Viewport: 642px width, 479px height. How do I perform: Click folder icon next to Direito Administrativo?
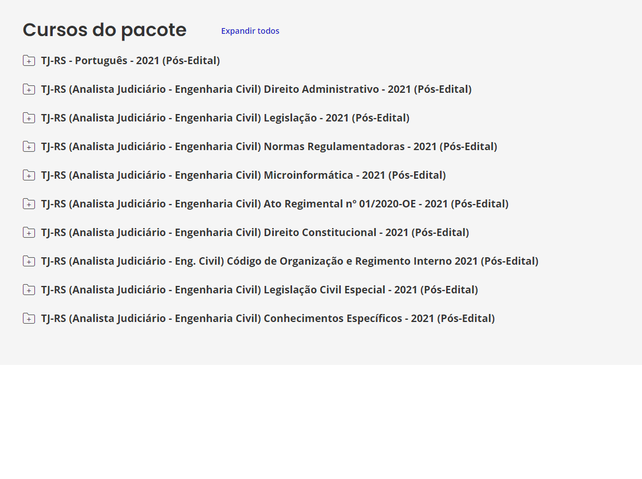pos(29,89)
